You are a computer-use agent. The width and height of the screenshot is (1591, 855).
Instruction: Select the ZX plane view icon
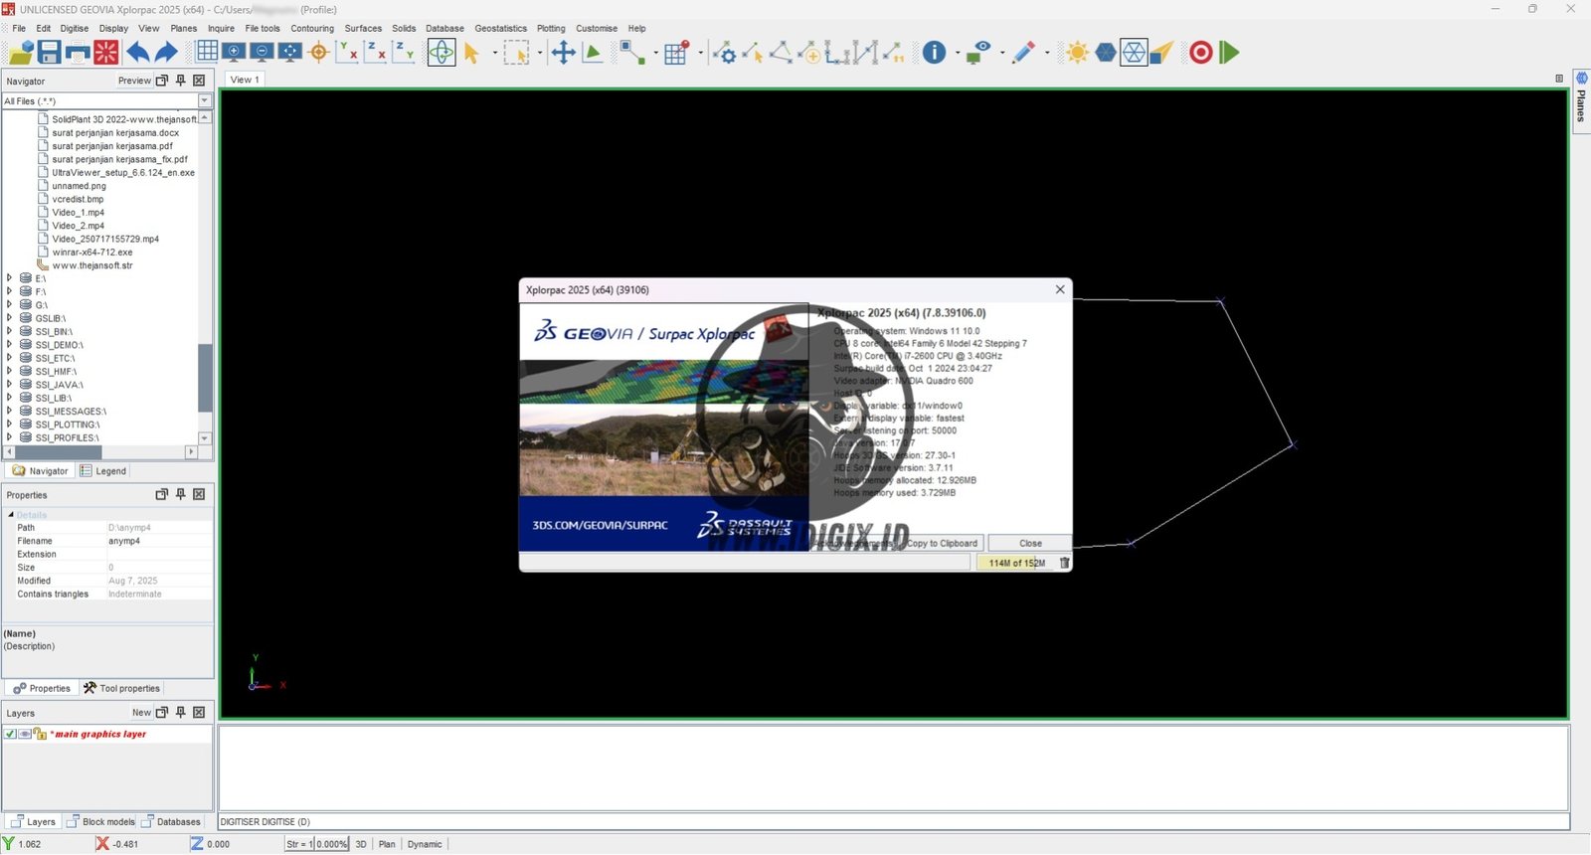[x=376, y=52]
